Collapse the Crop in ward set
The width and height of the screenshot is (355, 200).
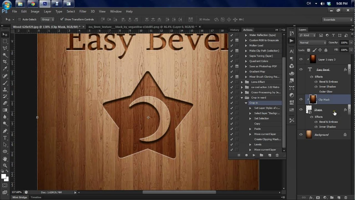point(242,98)
